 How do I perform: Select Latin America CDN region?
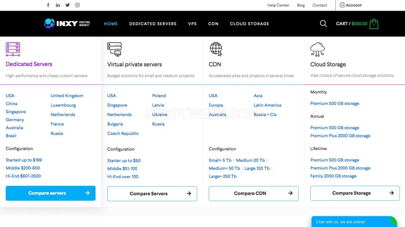pos(267,105)
